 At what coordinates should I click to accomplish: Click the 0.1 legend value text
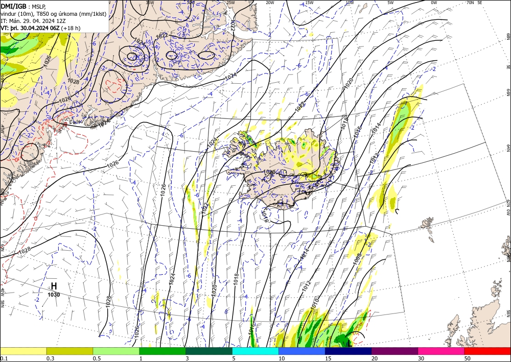[x=3, y=358]
